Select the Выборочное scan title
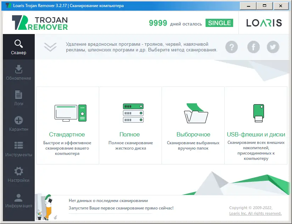Viewport: 292px width, 224px height. (193, 134)
